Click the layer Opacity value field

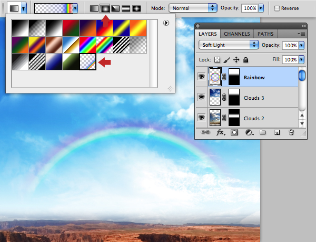[290, 45]
